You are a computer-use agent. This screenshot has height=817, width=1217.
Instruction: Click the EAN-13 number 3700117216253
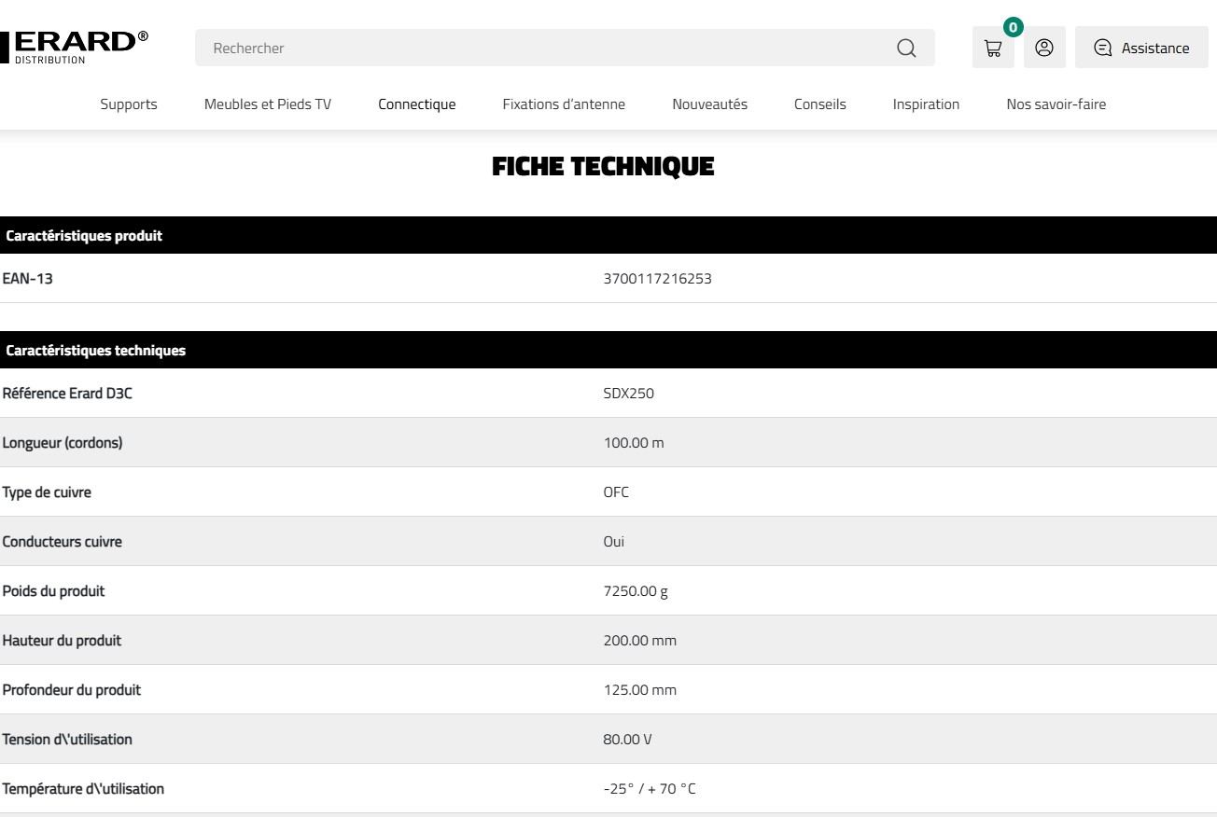click(657, 279)
